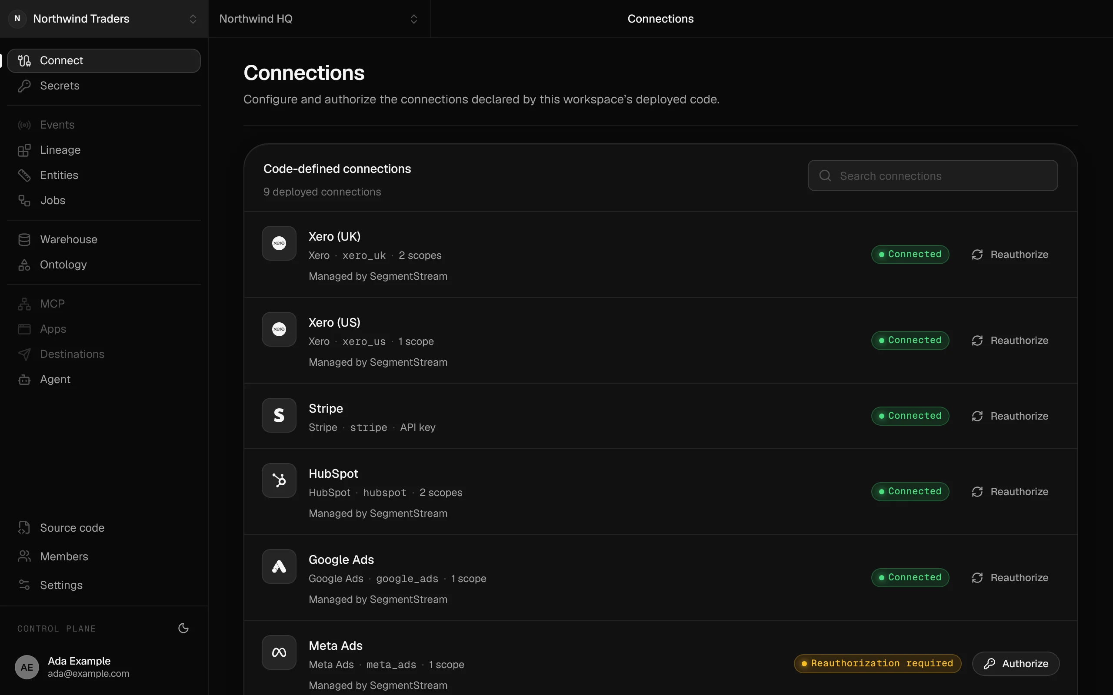Click the Entities tag icon
Screen dimensions: 1113x695
click(x=24, y=175)
